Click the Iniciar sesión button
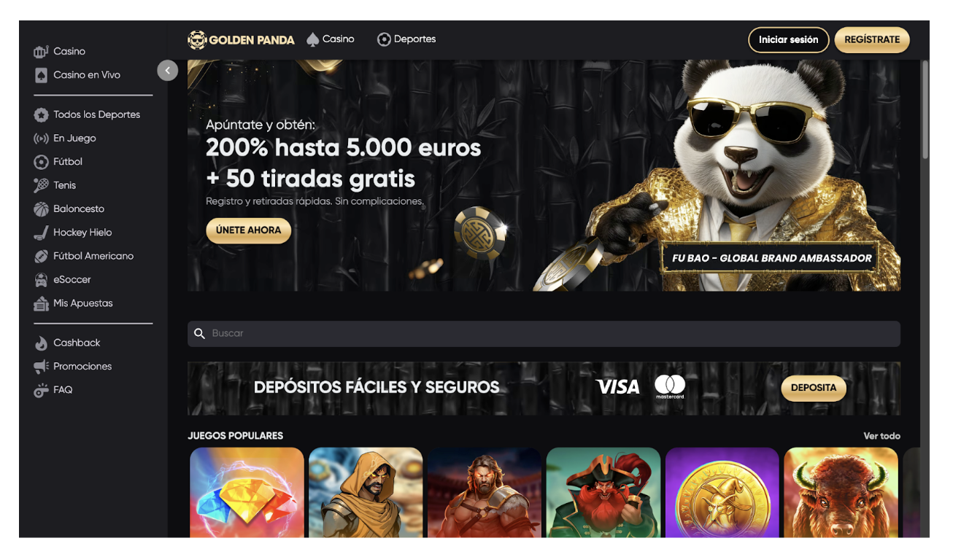 (789, 40)
